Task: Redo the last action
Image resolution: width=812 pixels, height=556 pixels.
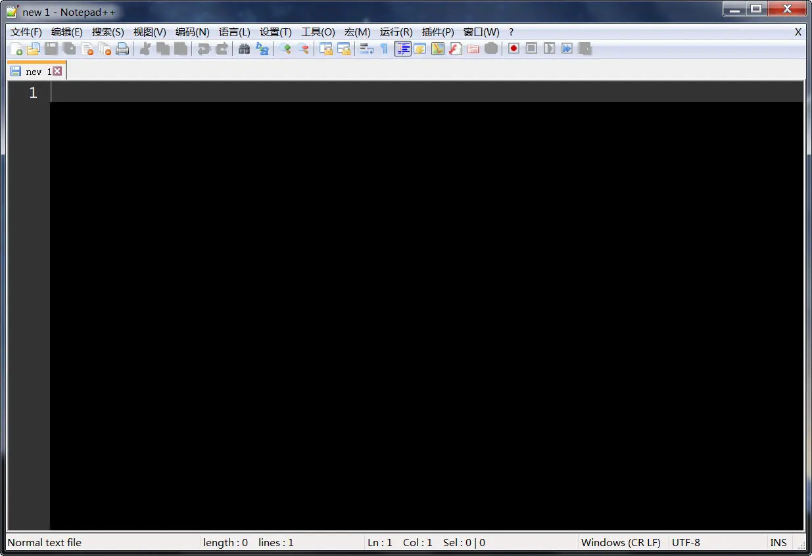Action: pyautogui.click(x=221, y=48)
